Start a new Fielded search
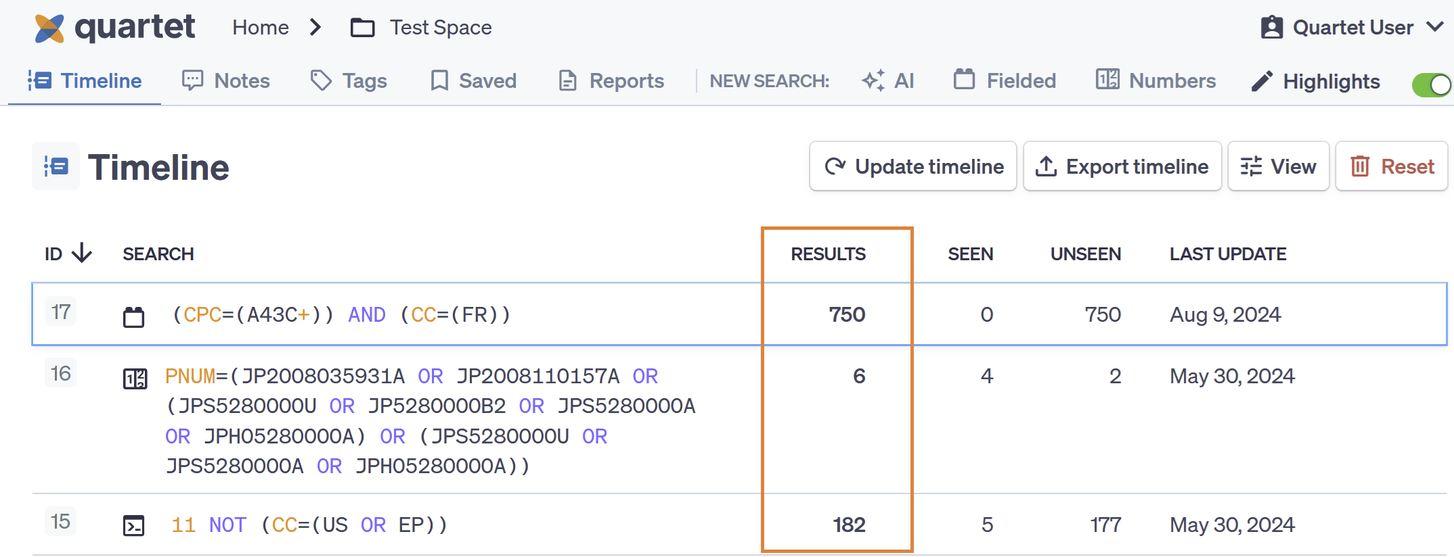This screenshot has width=1454, height=557. [x=1005, y=81]
